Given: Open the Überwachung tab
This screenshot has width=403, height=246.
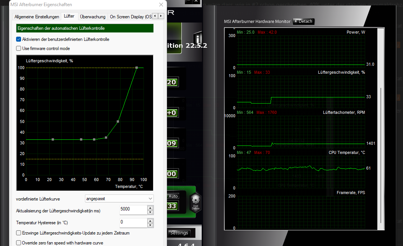Looking at the screenshot, I should pyautogui.click(x=93, y=17).
